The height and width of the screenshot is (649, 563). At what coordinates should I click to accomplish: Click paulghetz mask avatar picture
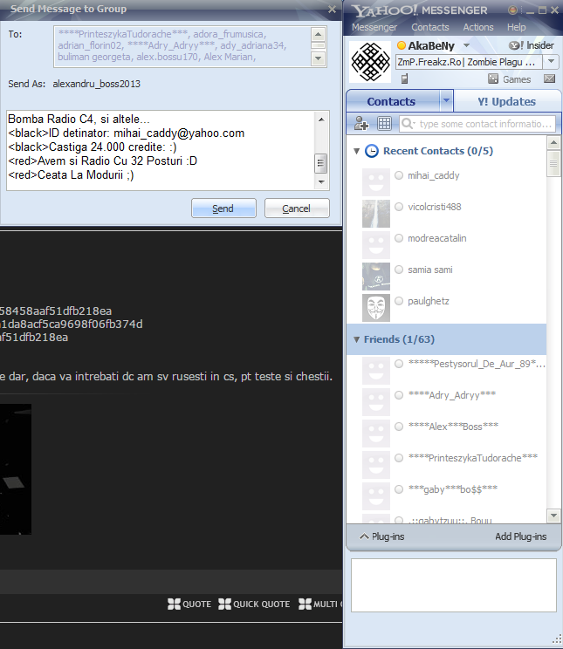376,308
